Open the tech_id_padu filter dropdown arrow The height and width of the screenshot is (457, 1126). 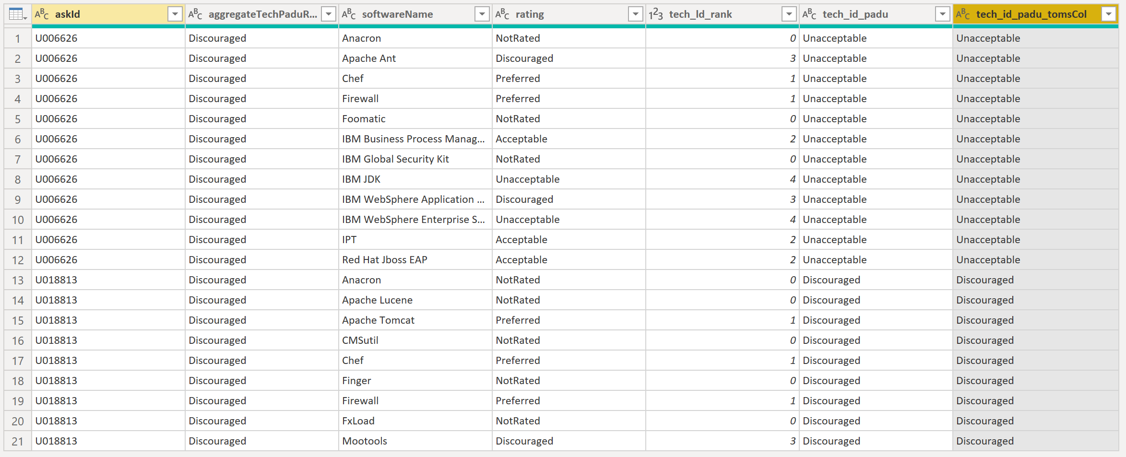943,14
